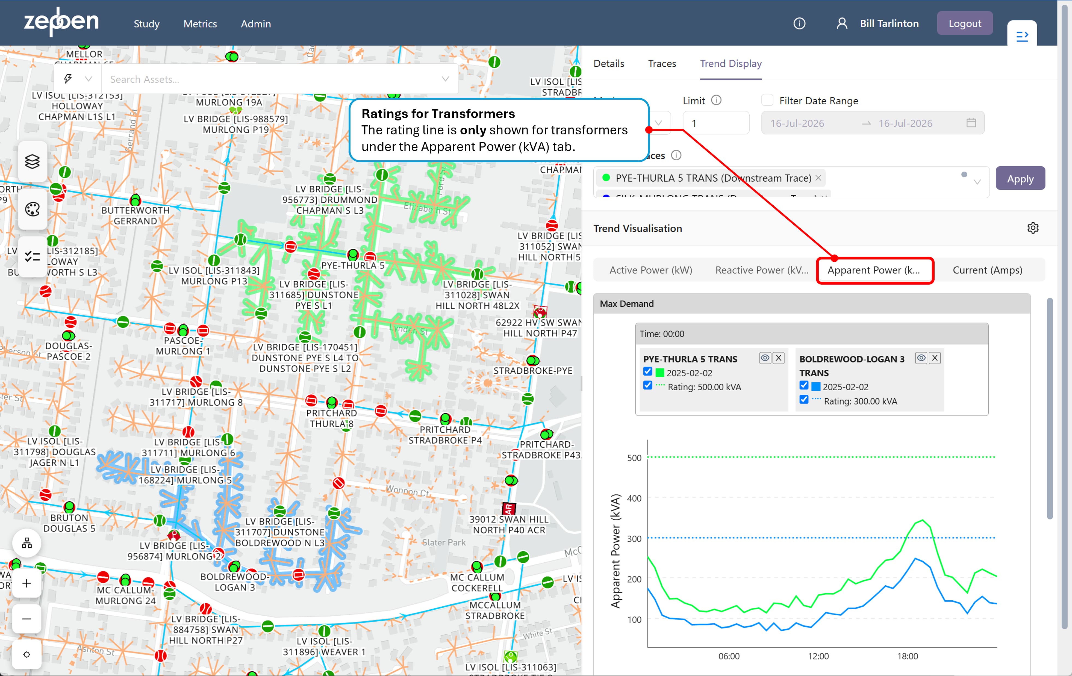Viewport: 1072px width, 676px height.
Task: Open the Metrics menu
Action: (200, 23)
